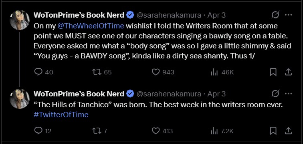Open @sarahenakamura handle on second tweet

(169, 94)
